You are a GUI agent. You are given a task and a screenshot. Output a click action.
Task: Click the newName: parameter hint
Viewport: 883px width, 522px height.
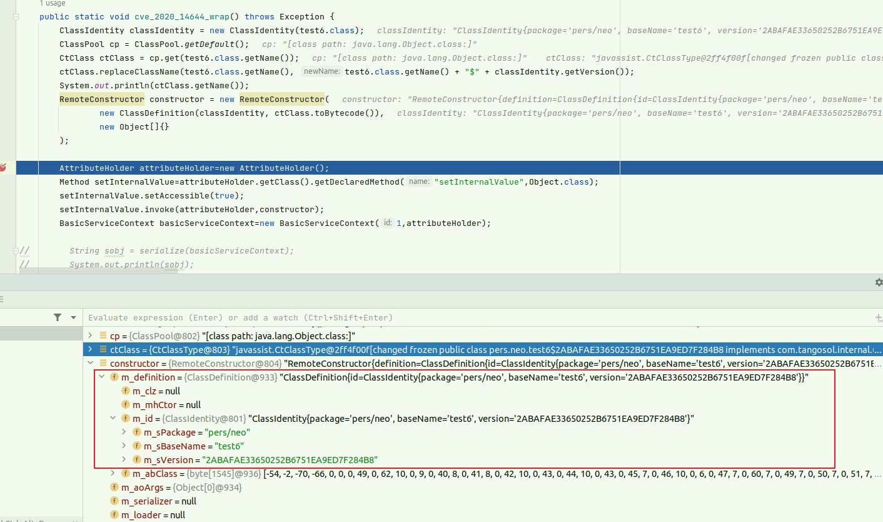(321, 71)
